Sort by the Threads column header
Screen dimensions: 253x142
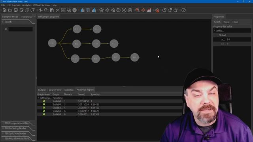pos(68,95)
